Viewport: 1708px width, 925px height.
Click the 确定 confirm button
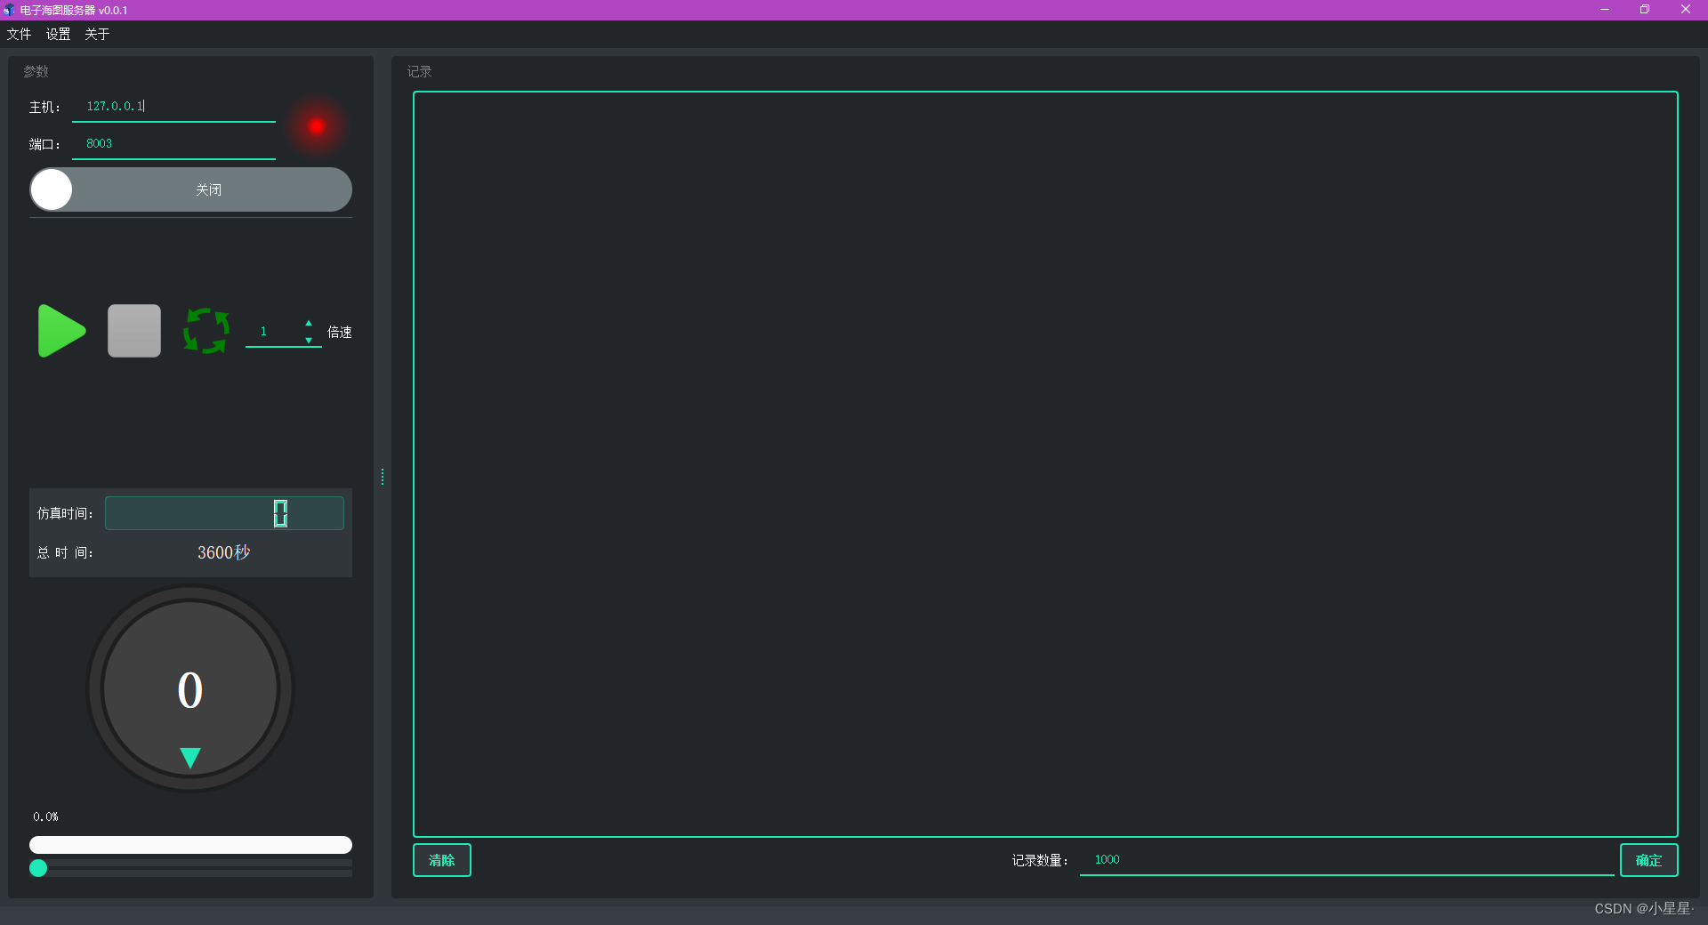[1648, 860]
